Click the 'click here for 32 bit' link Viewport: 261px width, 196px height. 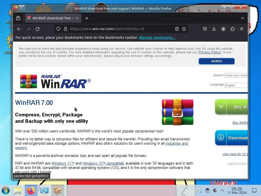(235, 154)
